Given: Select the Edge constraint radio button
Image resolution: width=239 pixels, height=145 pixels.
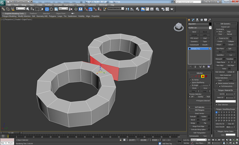Looking at the screenshot, I should pyautogui.click(x=226, y=31).
